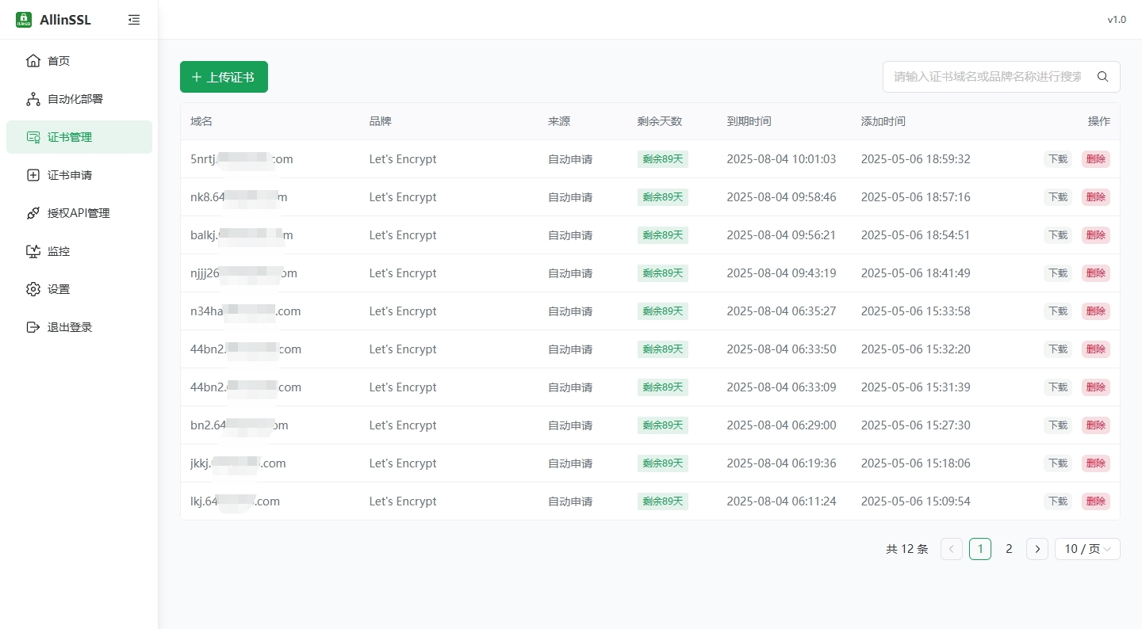This screenshot has width=1142, height=629.
Task: Download the 5nrtj domain certificate
Action: tap(1057, 159)
